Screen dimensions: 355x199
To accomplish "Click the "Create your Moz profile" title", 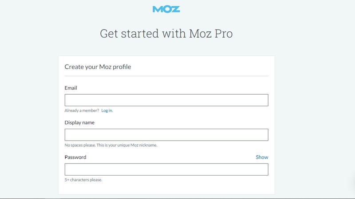I will point(98,67).
